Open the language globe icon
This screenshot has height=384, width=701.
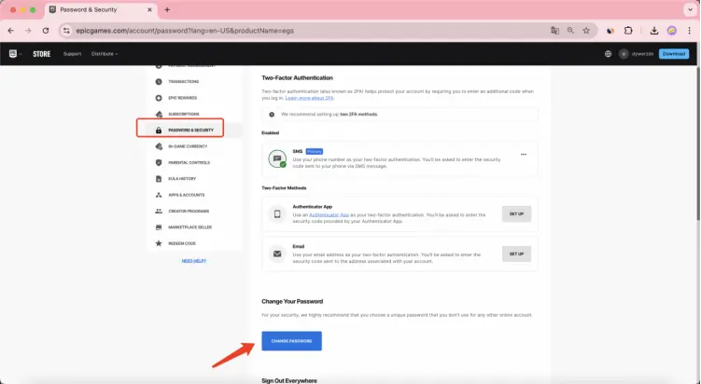coord(608,54)
